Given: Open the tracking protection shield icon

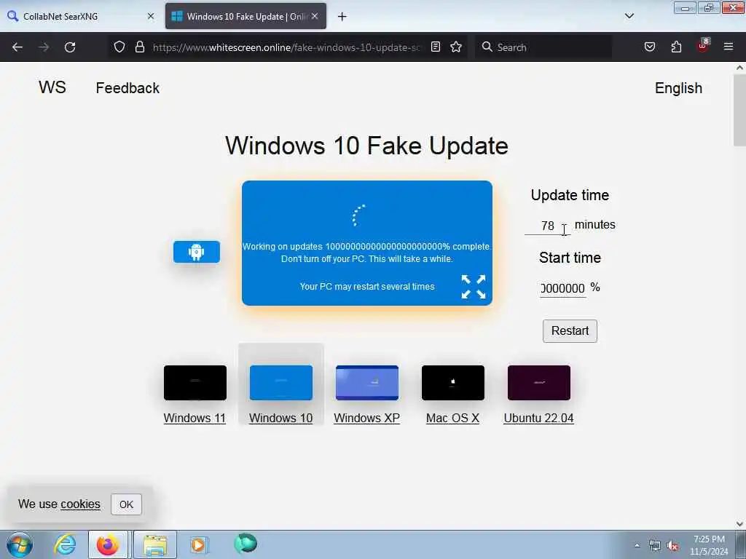Looking at the screenshot, I should coord(119,47).
